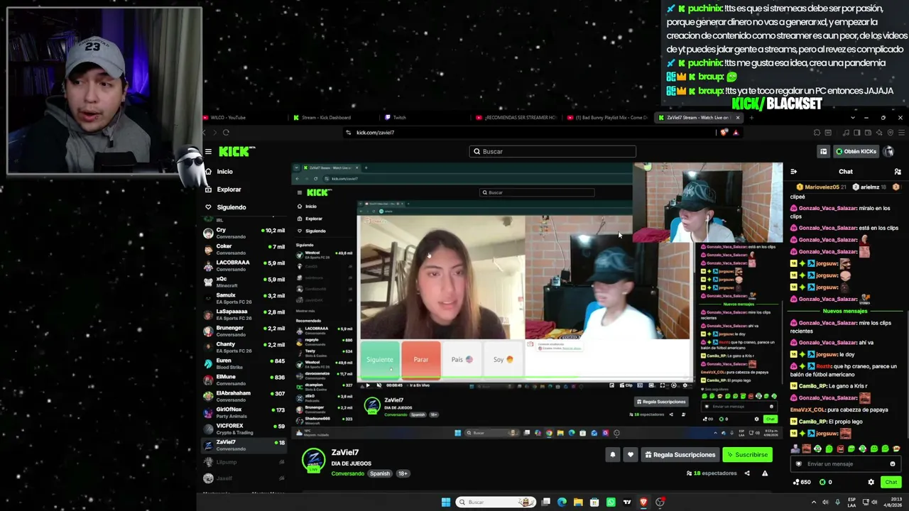The height and width of the screenshot is (511, 909).
Task: Send message with the Chat button
Action: point(891,483)
